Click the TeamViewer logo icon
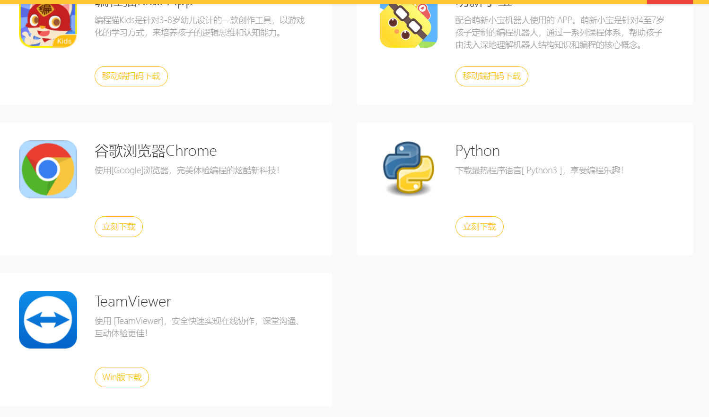 click(48, 320)
